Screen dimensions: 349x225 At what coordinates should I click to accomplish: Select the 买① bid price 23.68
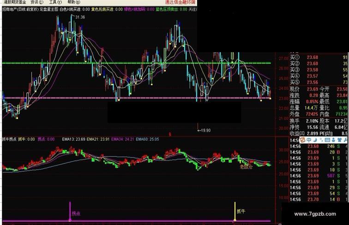[x=313, y=57]
